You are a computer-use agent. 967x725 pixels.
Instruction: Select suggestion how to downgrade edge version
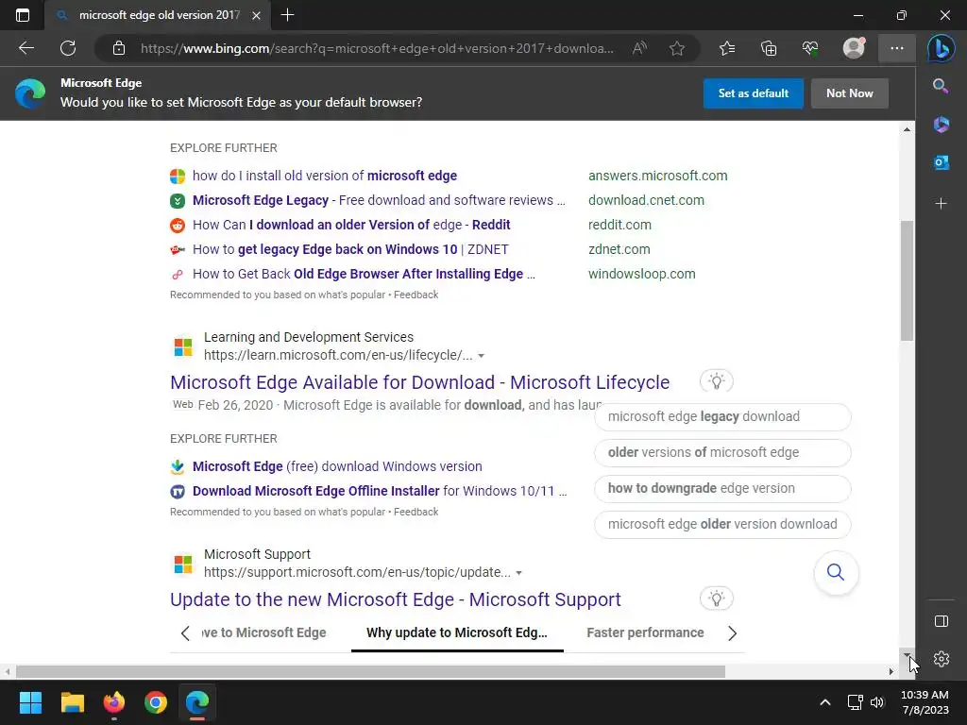coord(722,488)
